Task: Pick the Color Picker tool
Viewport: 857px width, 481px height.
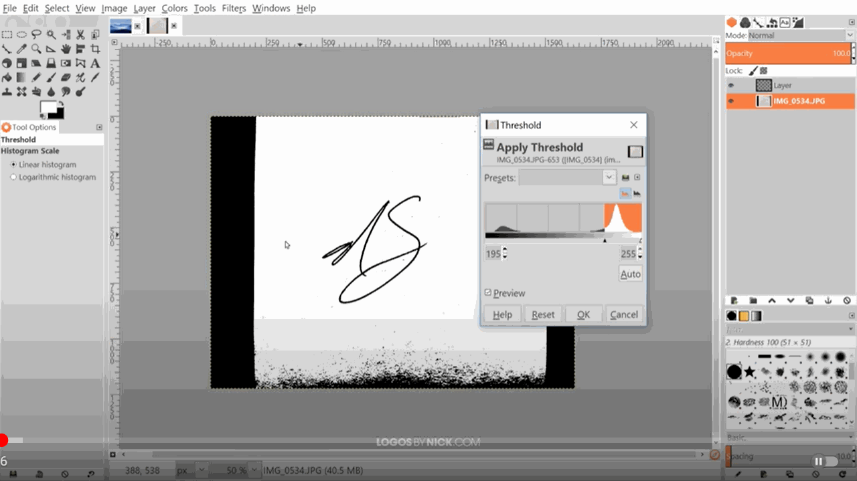Action: click(x=21, y=48)
